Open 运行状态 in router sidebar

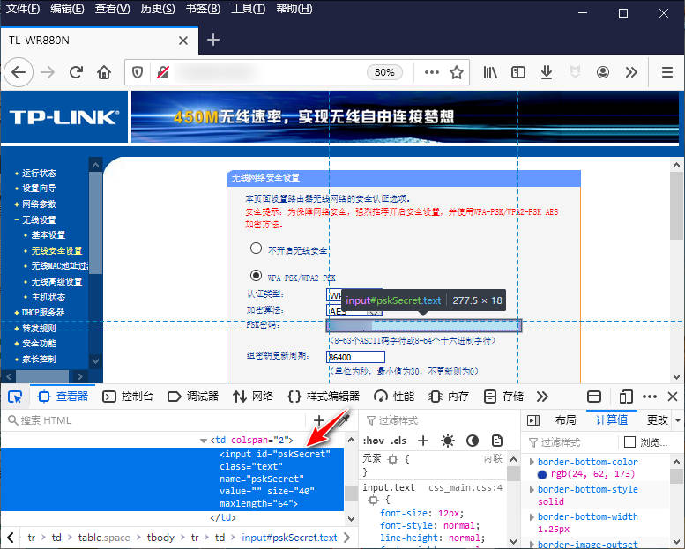pos(39,173)
